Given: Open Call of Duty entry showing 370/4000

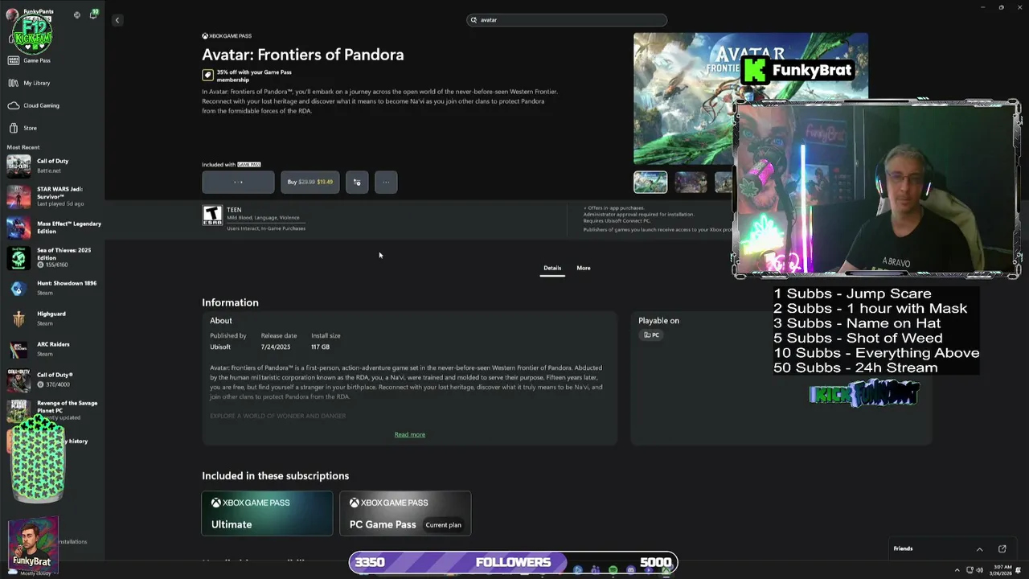Looking at the screenshot, I should (x=52, y=380).
